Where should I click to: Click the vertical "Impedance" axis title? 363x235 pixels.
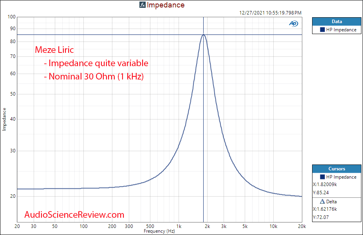tap(4, 119)
